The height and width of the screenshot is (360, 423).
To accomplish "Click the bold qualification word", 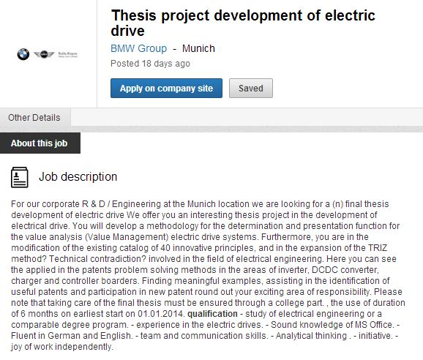I will (x=212, y=314).
